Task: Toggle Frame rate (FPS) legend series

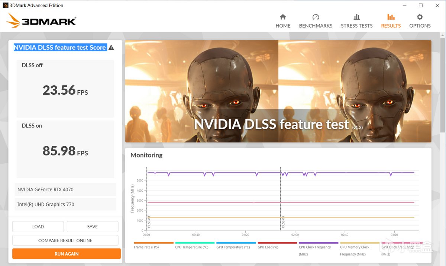Action: pyautogui.click(x=153, y=245)
